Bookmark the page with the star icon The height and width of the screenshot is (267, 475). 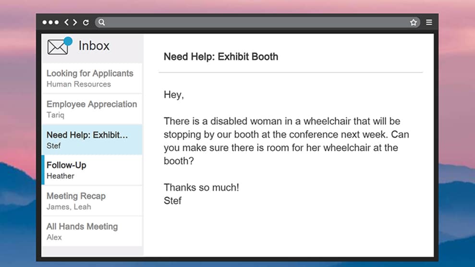(413, 22)
